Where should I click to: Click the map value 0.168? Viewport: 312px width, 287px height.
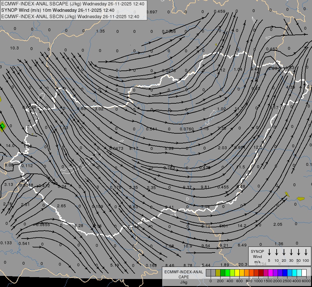151,266
